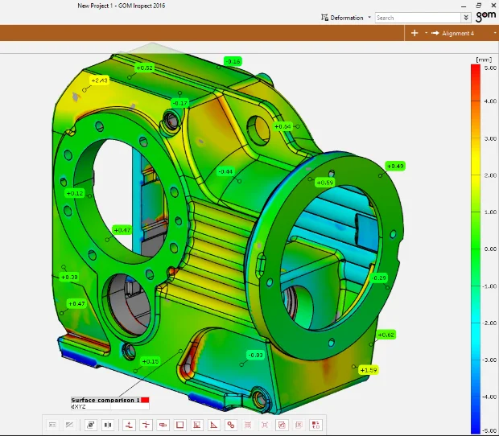Select the +1.59 deviation label
Image resolution: width=499 pixels, height=436 pixels.
point(369,370)
